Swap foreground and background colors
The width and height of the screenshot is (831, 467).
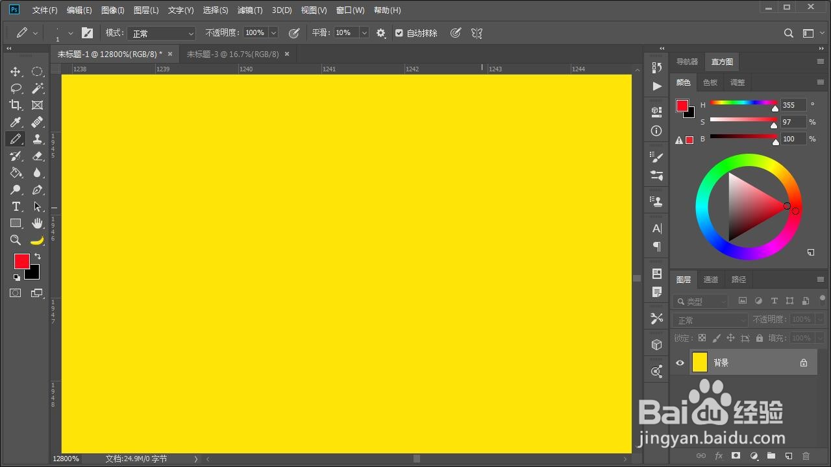pyautogui.click(x=38, y=256)
